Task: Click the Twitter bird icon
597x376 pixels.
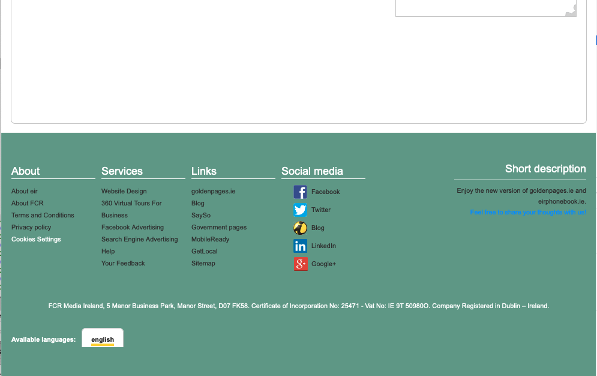Action: [x=300, y=210]
